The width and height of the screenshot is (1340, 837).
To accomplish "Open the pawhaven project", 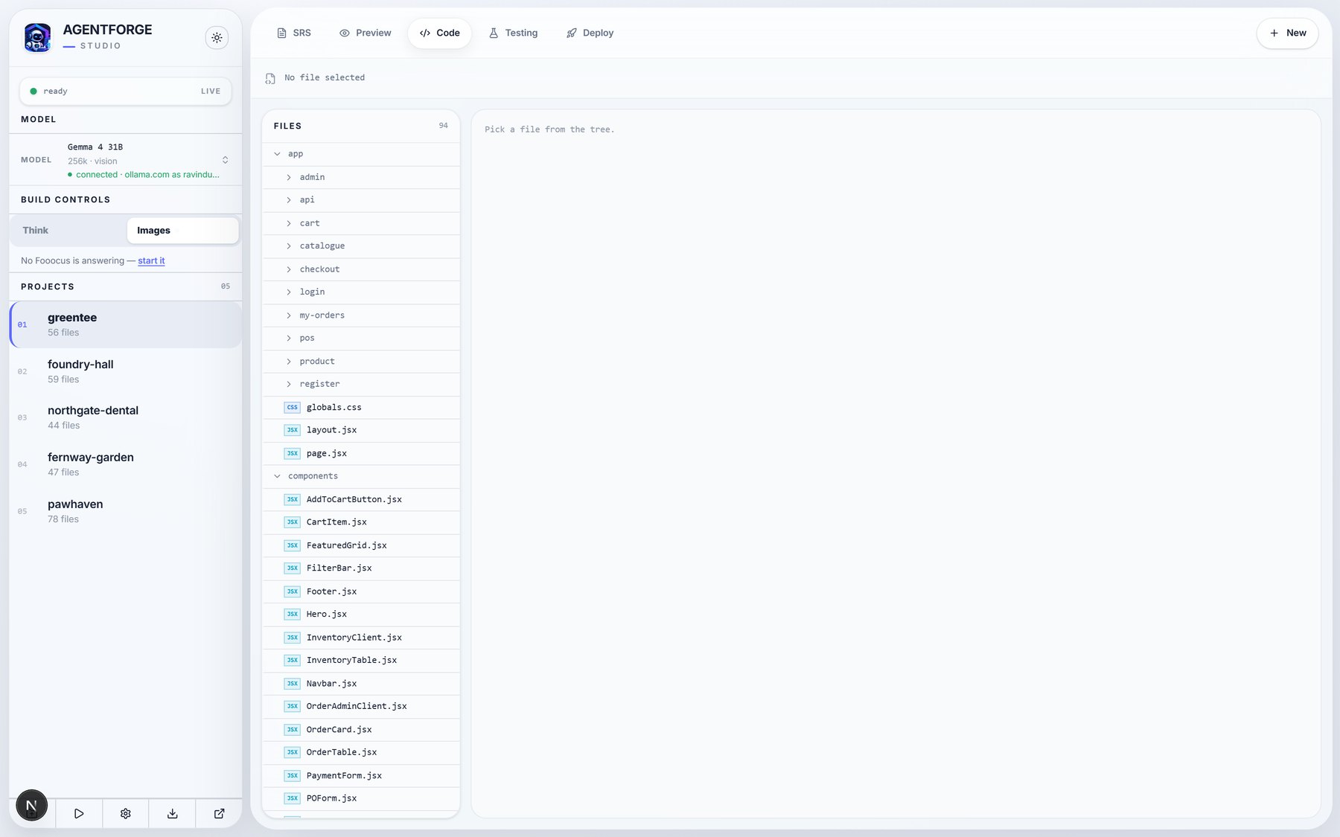I will (x=125, y=511).
